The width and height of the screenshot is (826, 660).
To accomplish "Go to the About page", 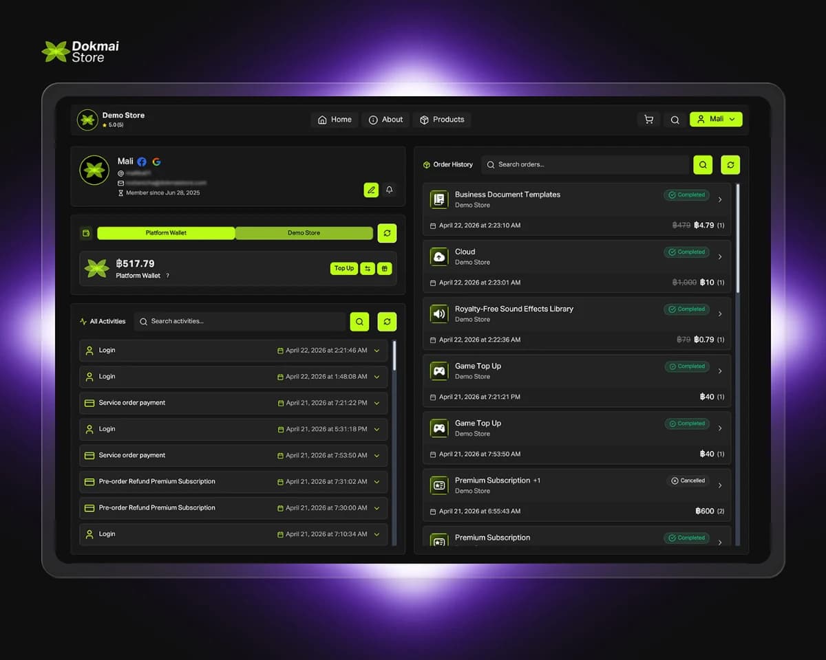I will click(385, 119).
